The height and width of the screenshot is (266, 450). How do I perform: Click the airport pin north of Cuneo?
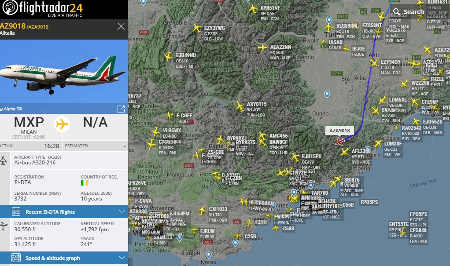(x=327, y=94)
